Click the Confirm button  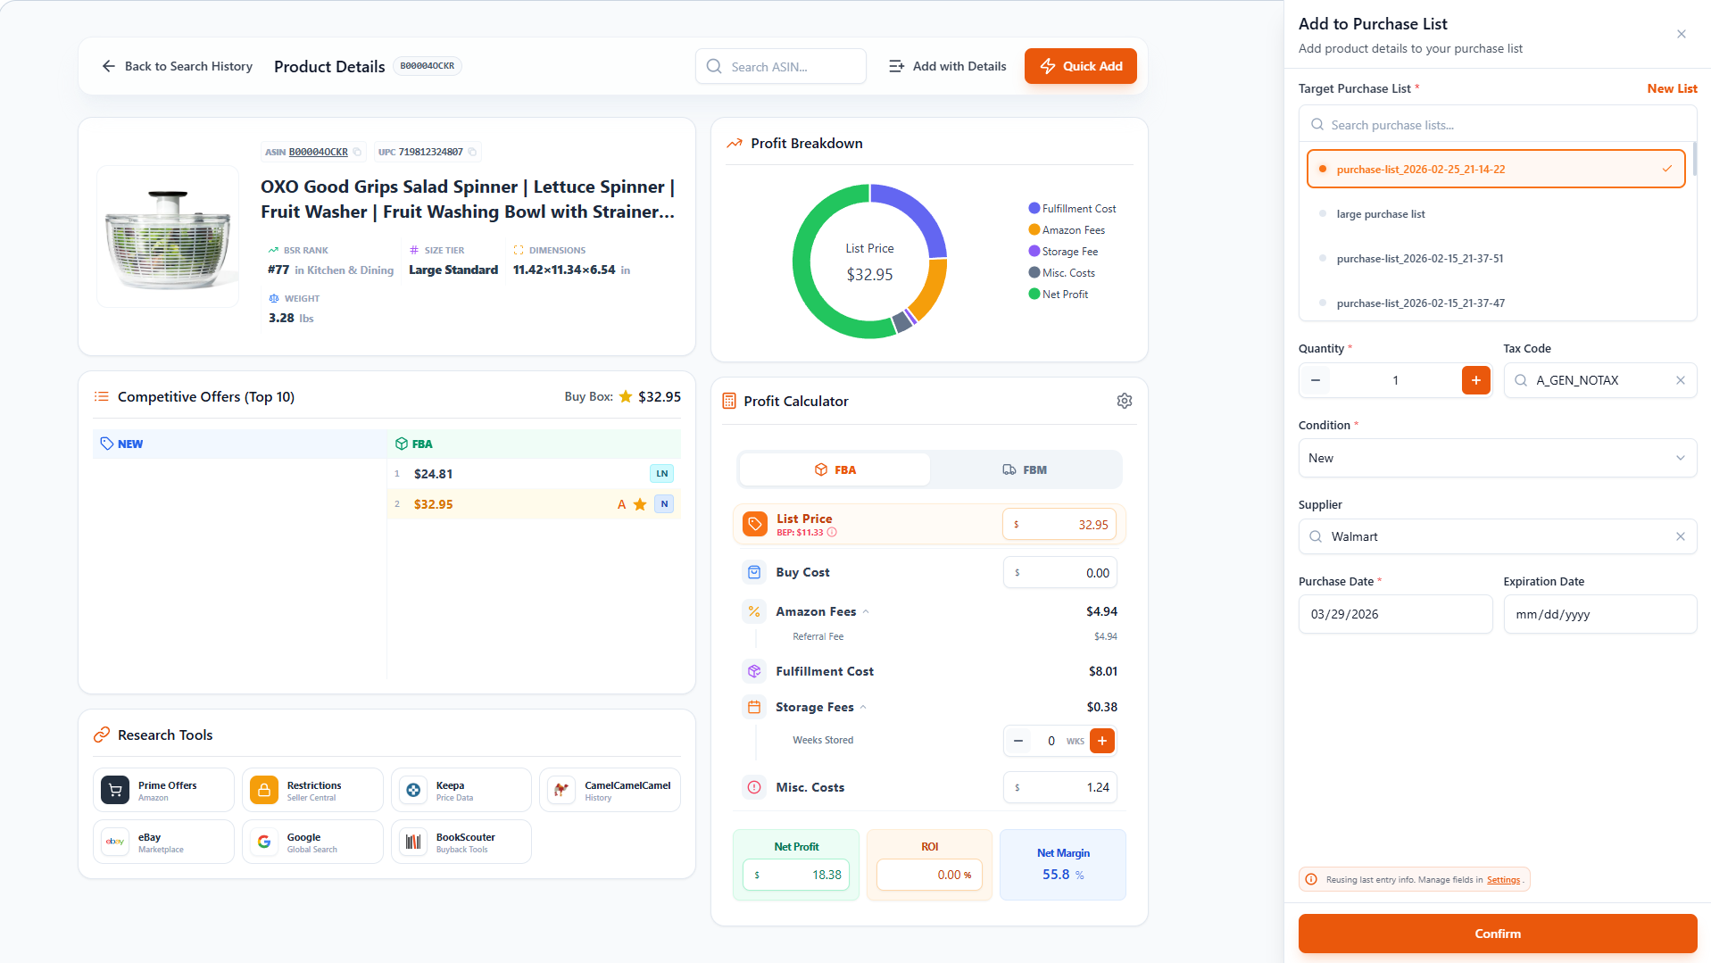coord(1497,934)
